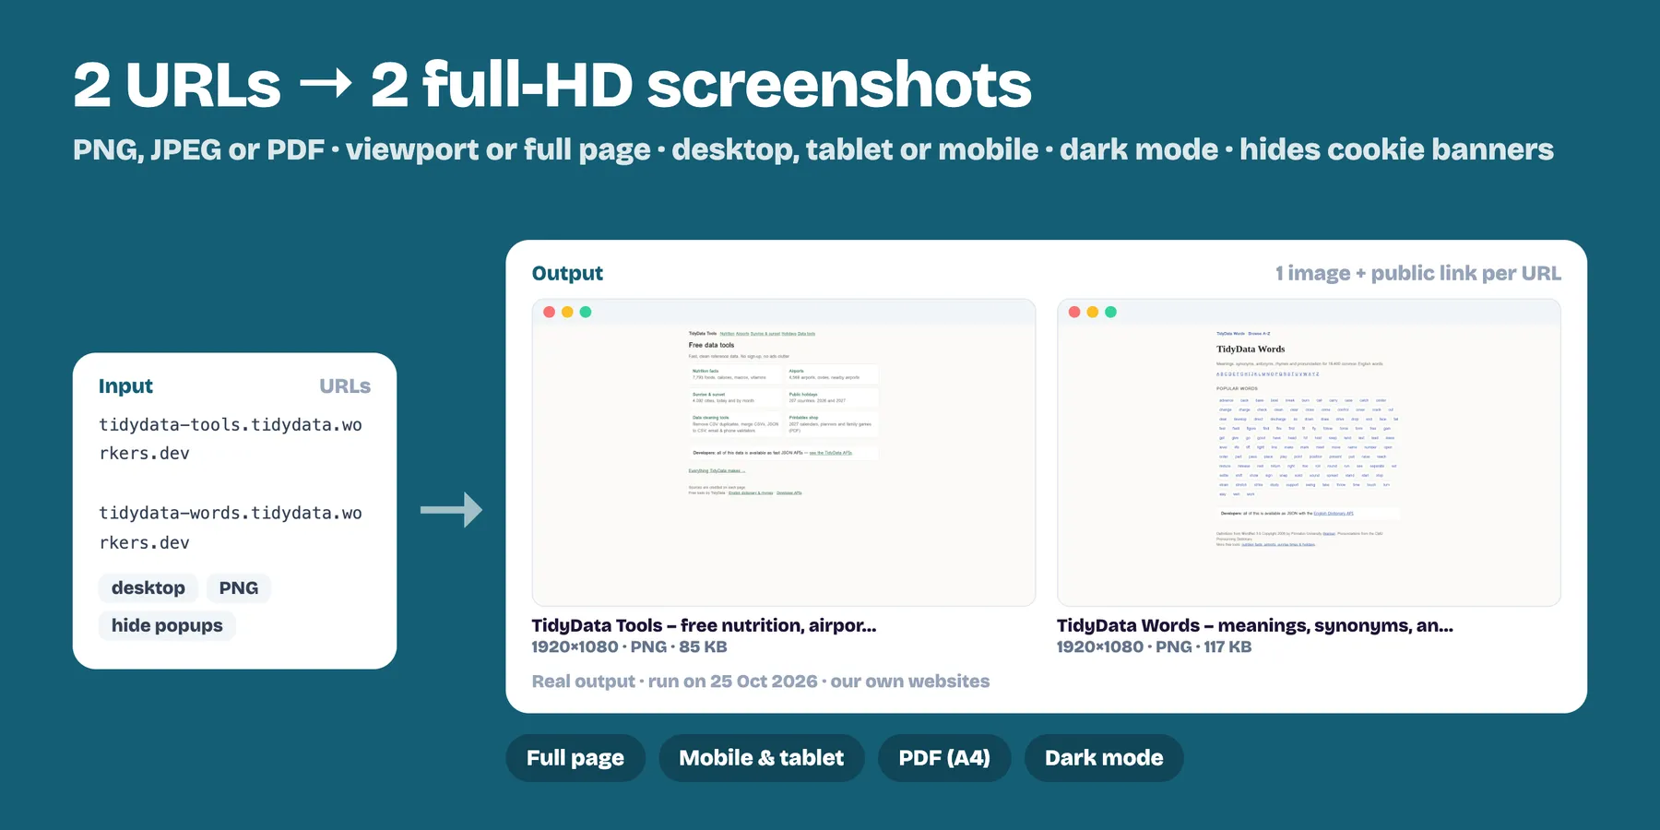The image size is (1660, 830).
Task: Click the 'PNG, JPEG or PDF' subtitle line
Action: coord(813,149)
